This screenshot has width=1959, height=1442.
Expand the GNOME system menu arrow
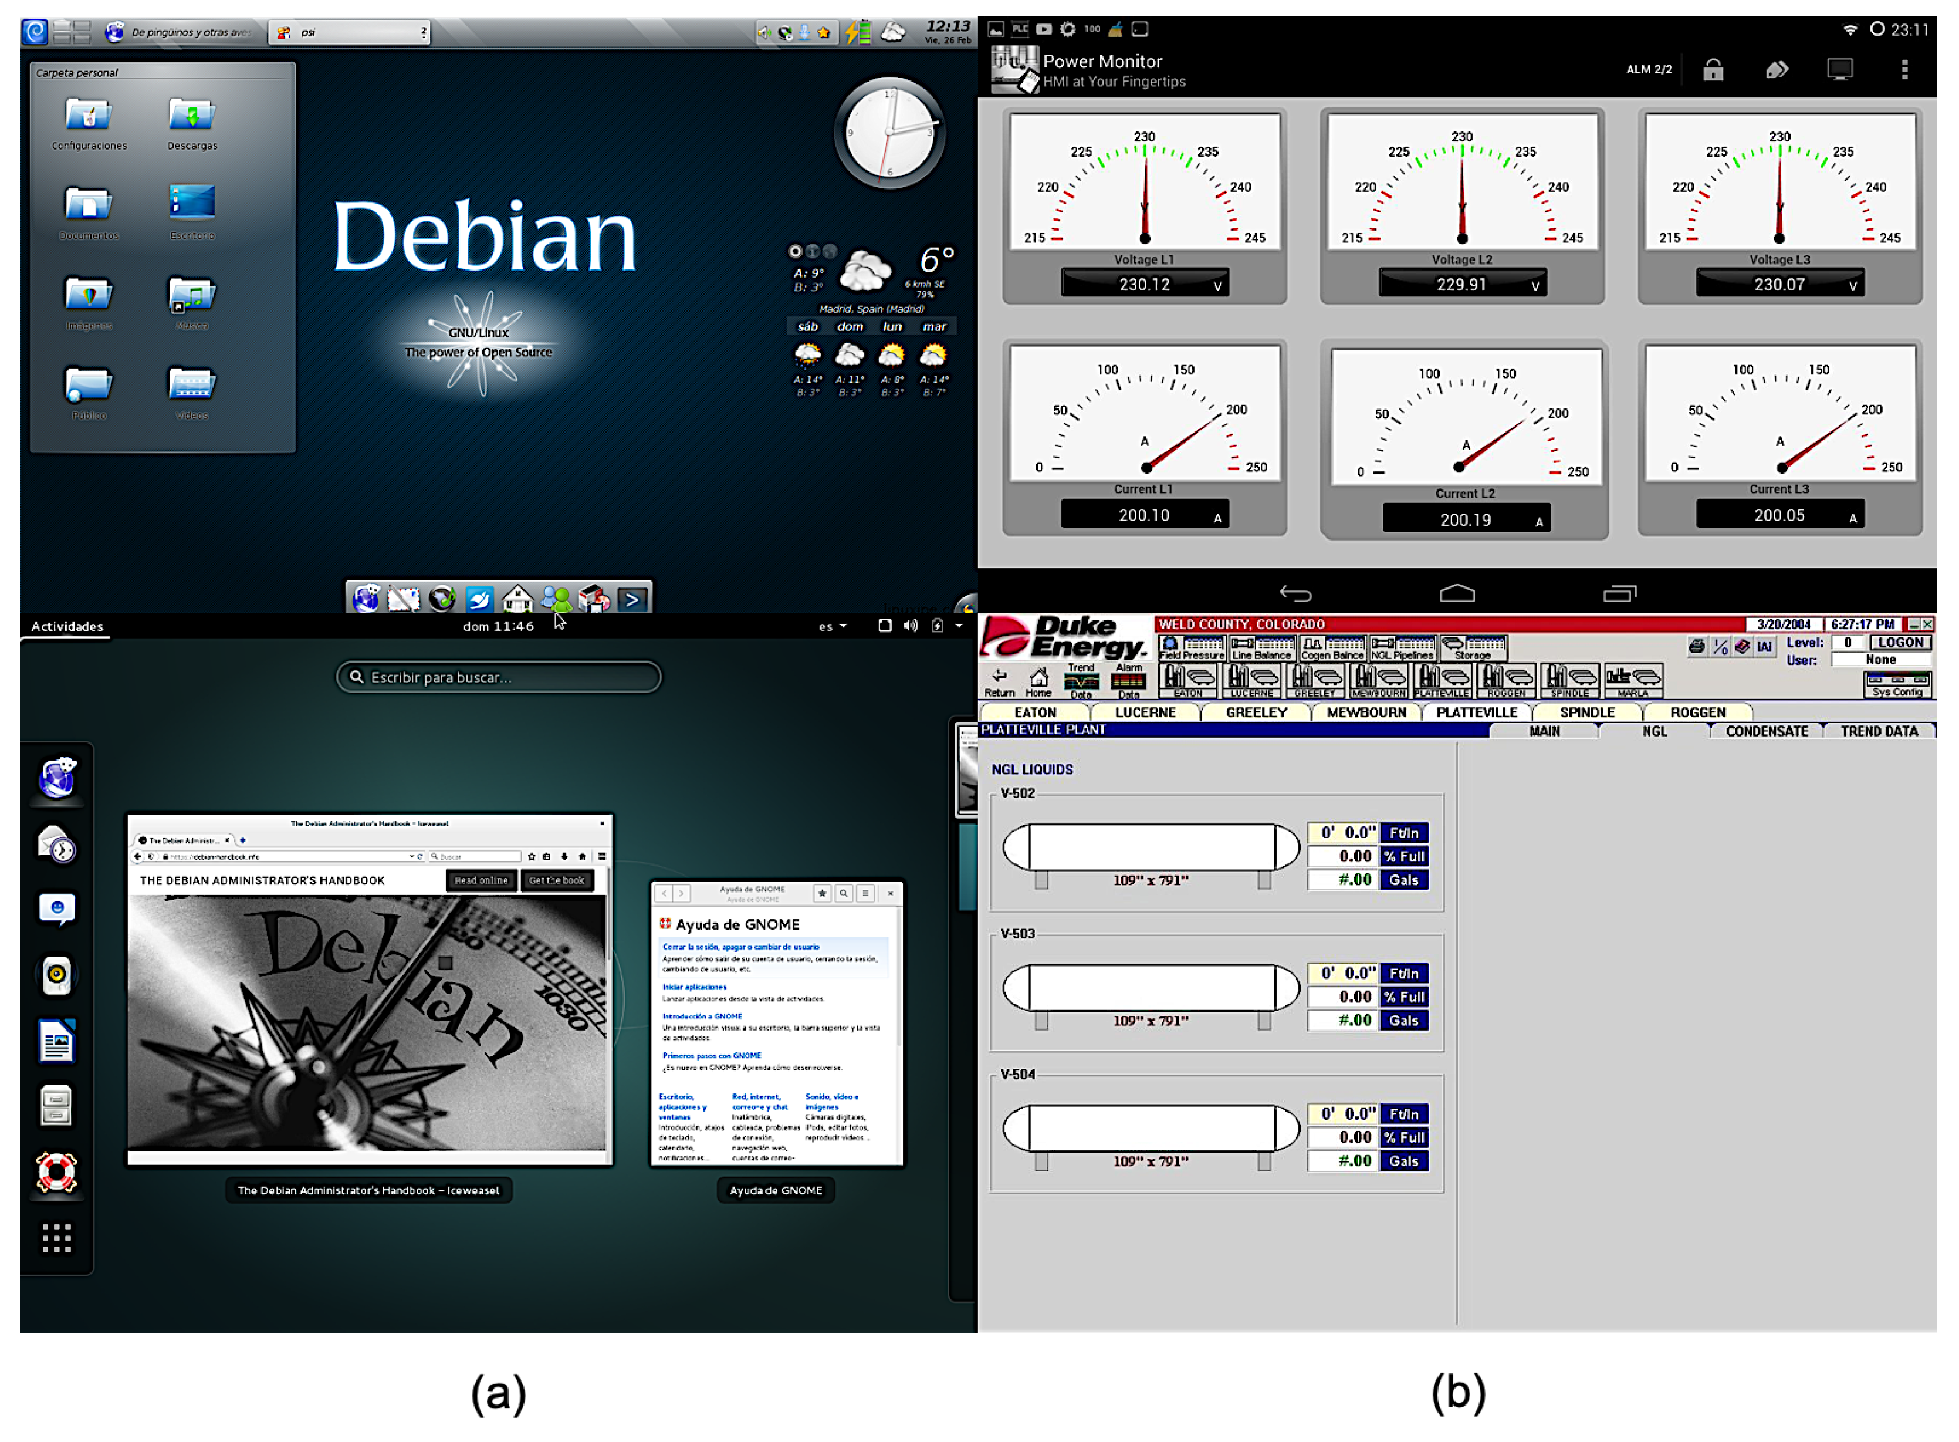pyautogui.click(x=959, y=626)
